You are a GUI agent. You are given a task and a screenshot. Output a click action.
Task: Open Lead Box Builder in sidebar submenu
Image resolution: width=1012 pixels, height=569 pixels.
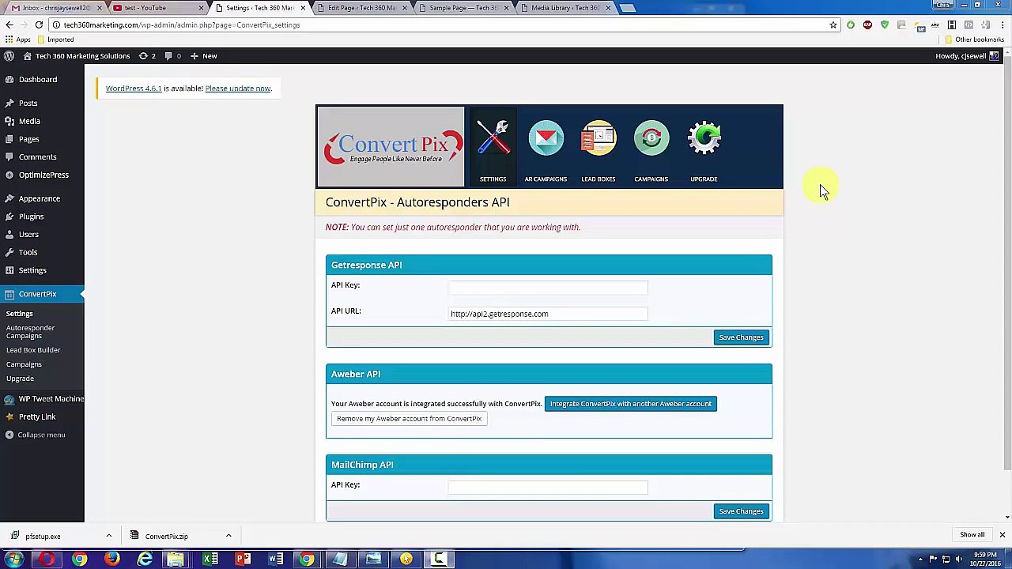point(33,350)
